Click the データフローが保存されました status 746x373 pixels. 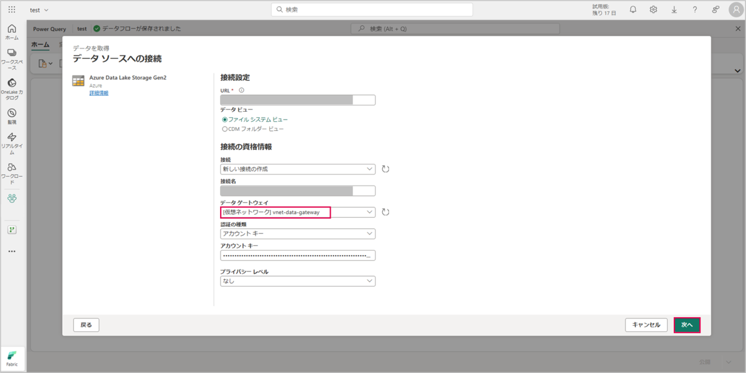pyautogui.click(x=137, y=29)
